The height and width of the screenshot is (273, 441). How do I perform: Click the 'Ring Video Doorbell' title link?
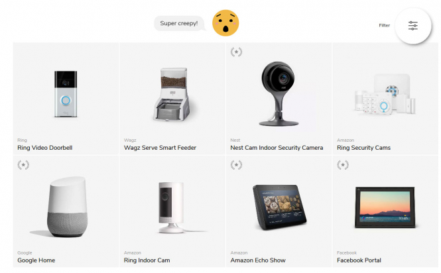45,148
